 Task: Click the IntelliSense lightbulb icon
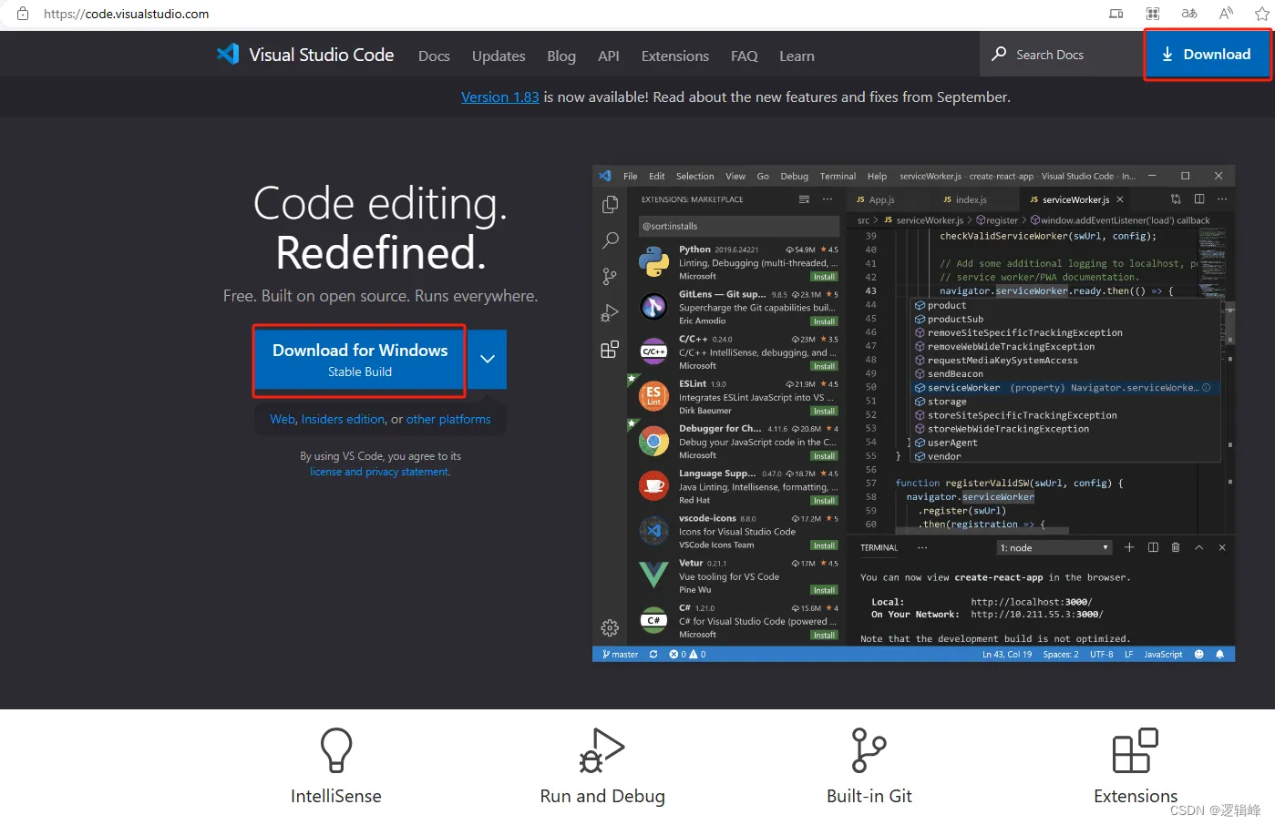click(336, 750)
